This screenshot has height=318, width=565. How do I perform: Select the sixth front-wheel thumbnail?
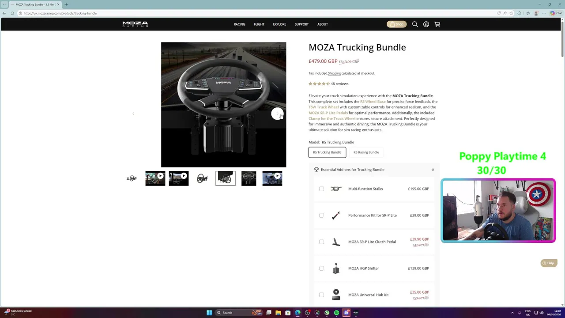click(x=249, y=178)
